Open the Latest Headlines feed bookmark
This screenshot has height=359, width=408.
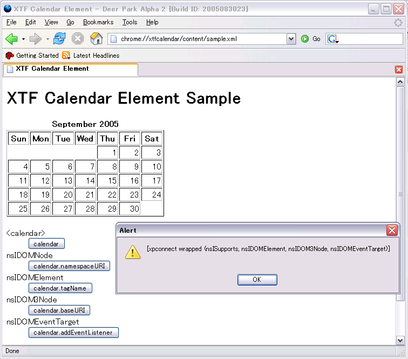(91, 56)
